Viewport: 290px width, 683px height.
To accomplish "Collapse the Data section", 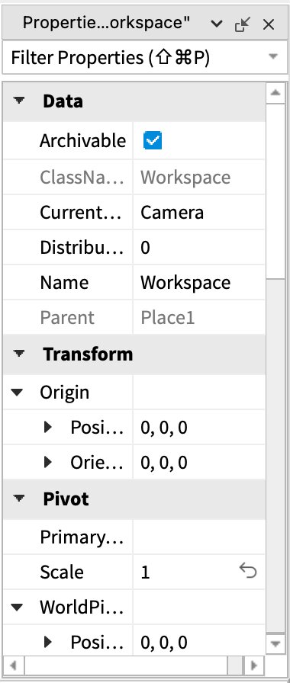I will point(19,101).
